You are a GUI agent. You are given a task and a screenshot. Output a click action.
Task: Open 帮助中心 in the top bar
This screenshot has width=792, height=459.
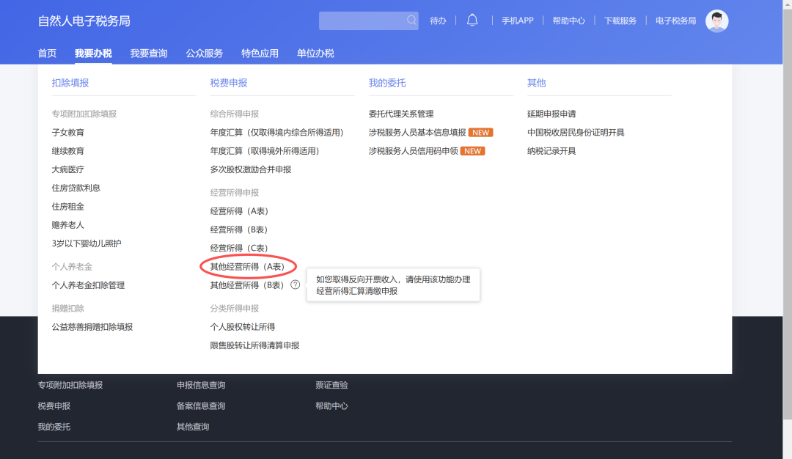pos(569,21)
